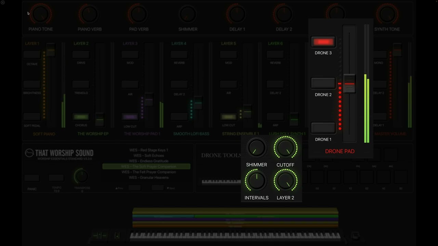Viewport: 438px width, 246px height.
Task: Enable REVERB on Layer 6
Action: pyautogui.click(x=275, y=55)
